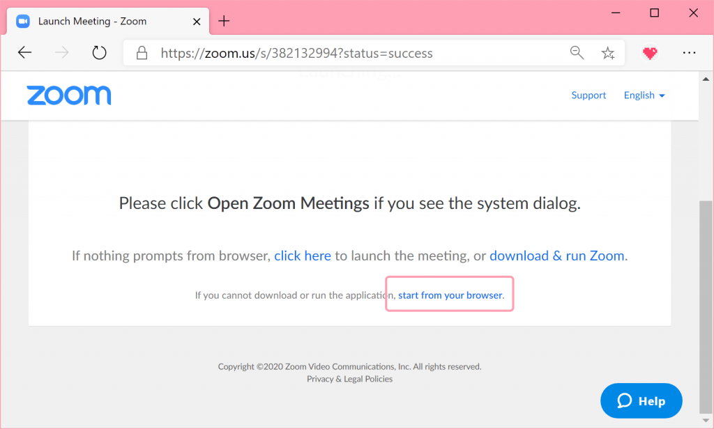This screenshot has width=714, height=429.
Task: Open the Help chat button
Action: (641, 400)
